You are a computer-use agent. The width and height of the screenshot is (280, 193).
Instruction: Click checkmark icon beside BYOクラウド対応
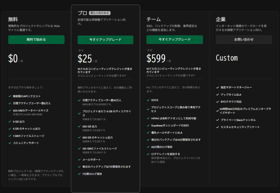tap(217, 102)
